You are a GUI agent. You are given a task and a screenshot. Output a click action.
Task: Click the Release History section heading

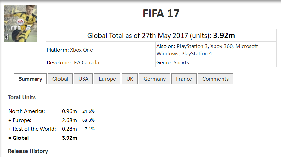28,151
